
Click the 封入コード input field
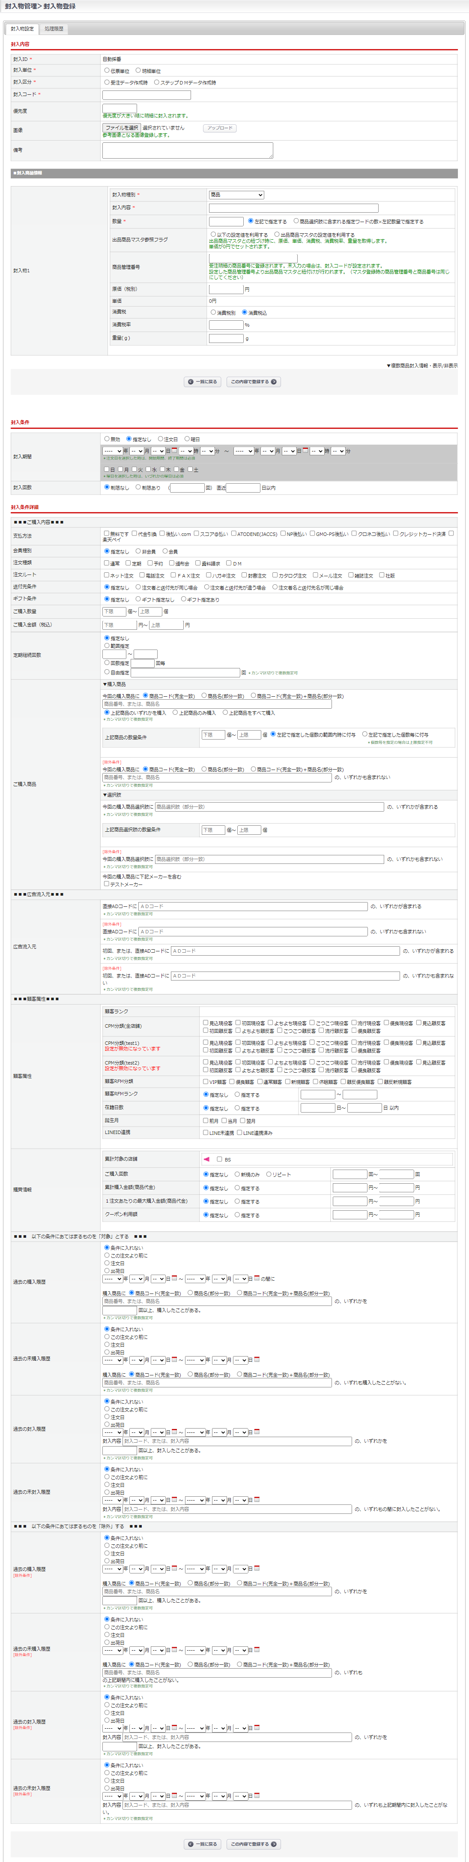click(147, 95)
